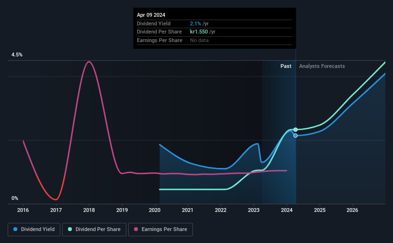This screenshot has height=243, width=393.
Task: Select the teal data point marker at Apr 2024
Action: (295, 130)
